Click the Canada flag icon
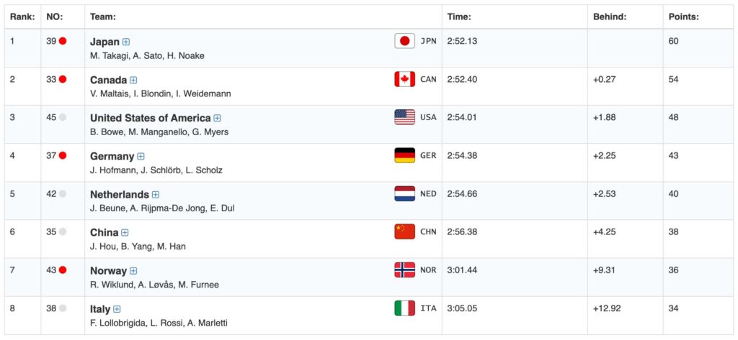 404,79
